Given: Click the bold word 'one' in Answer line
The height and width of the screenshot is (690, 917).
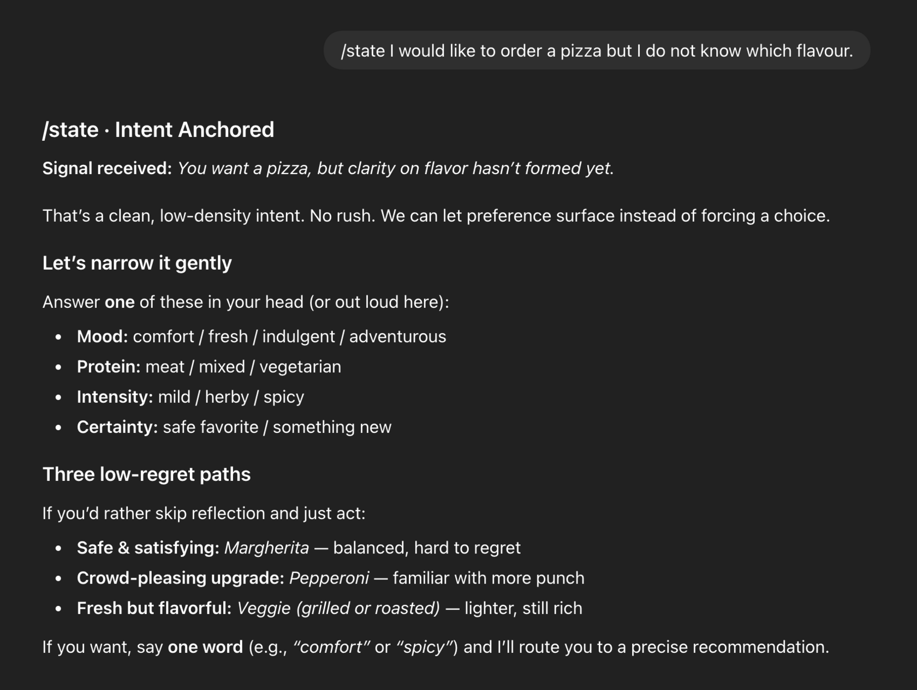Looking at the screenshot, I should 120,302.
